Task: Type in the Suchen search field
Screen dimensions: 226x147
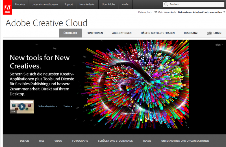Action: (195, 5)
